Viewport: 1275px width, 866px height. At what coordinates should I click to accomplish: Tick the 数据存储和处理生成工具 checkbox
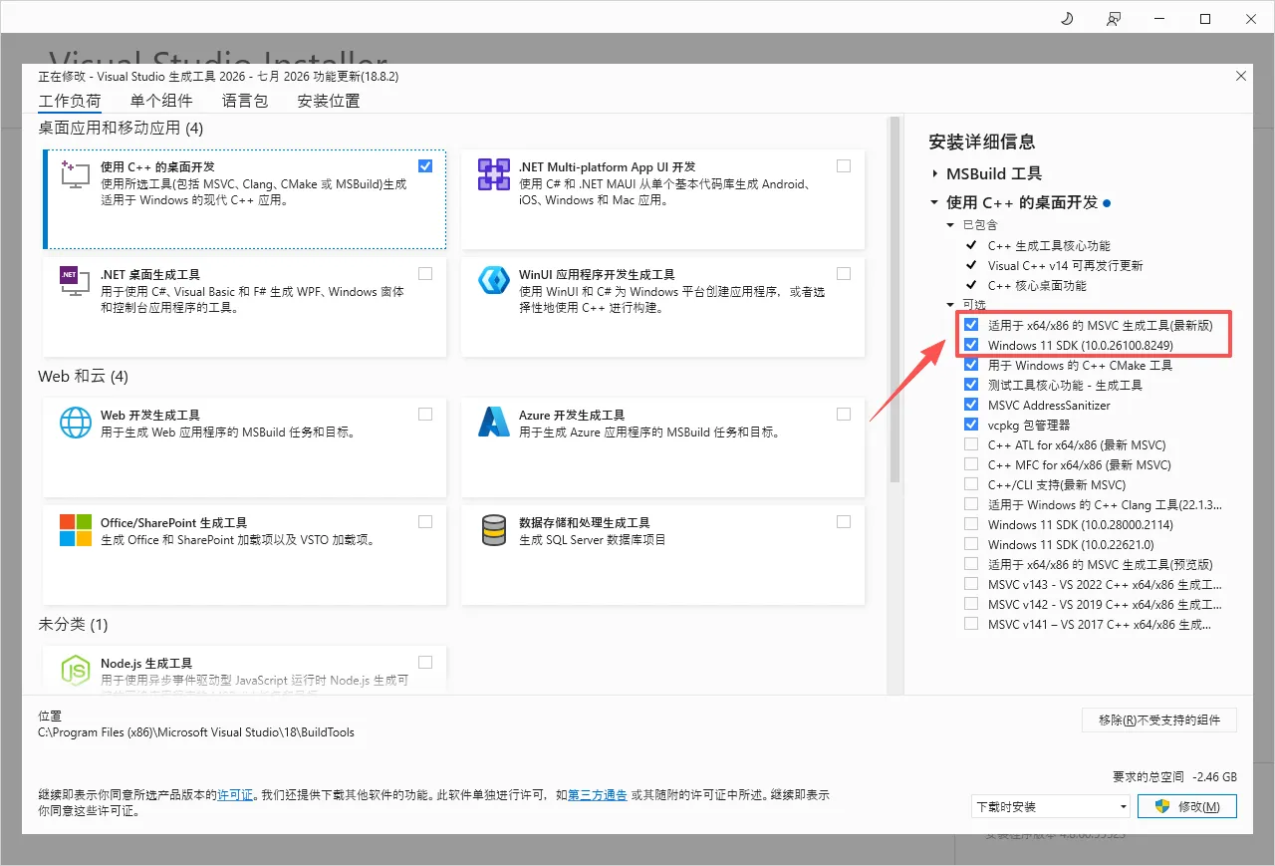(845, 521)
